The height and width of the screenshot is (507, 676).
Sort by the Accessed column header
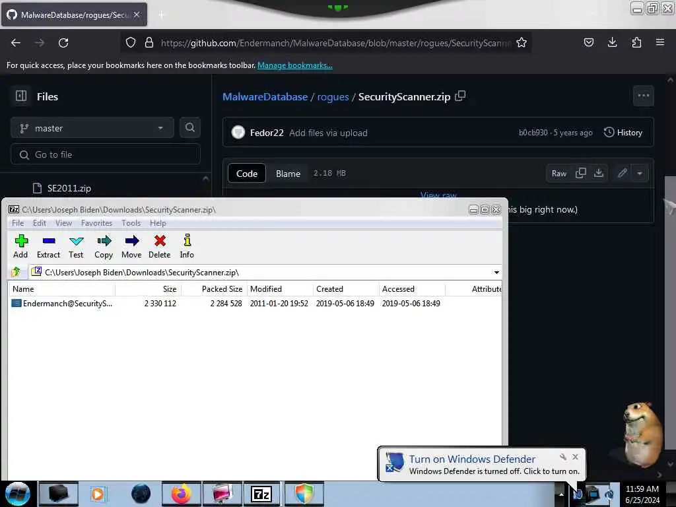click(x=412, y=289)
